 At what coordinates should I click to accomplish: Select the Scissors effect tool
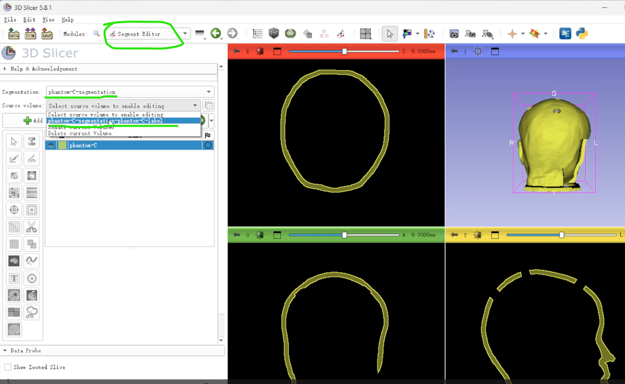coord(31,227)
